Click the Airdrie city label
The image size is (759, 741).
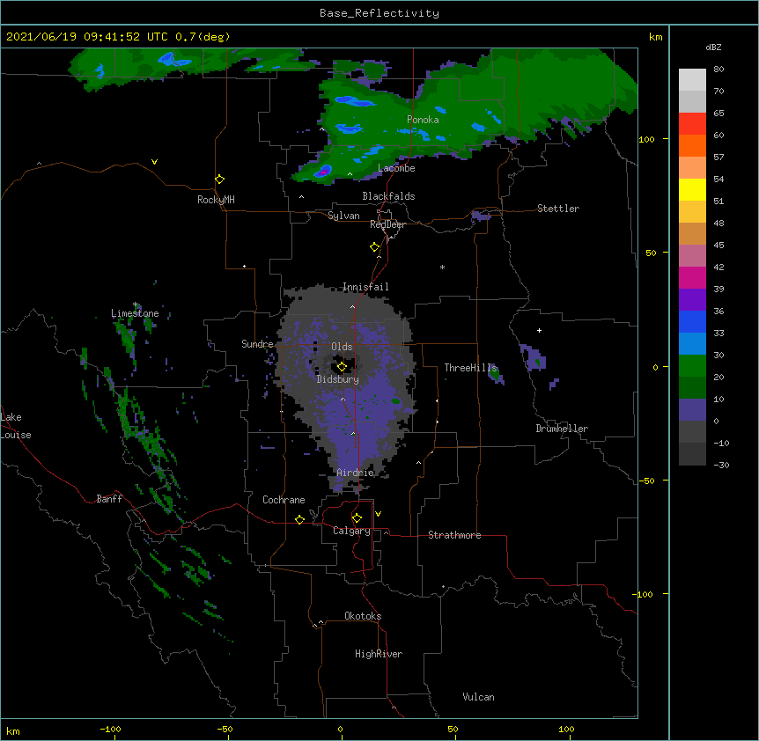pyautogui.click(x=356, y=473)
